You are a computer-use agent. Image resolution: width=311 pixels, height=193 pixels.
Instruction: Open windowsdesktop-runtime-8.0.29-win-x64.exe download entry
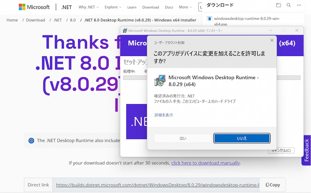pos(247,21)
